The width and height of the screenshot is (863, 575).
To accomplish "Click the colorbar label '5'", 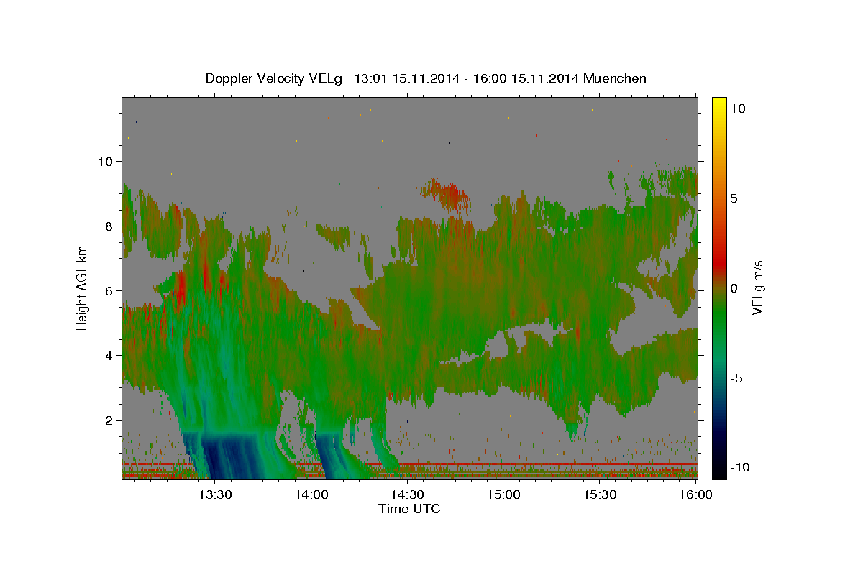I will point(734,198).
